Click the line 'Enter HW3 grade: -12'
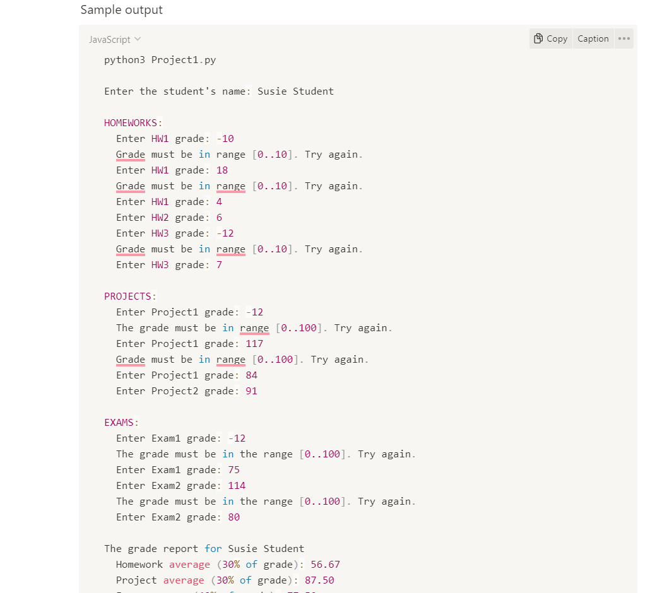The width and height of the screenshot is (650, 593). click(x=175, y=233)
